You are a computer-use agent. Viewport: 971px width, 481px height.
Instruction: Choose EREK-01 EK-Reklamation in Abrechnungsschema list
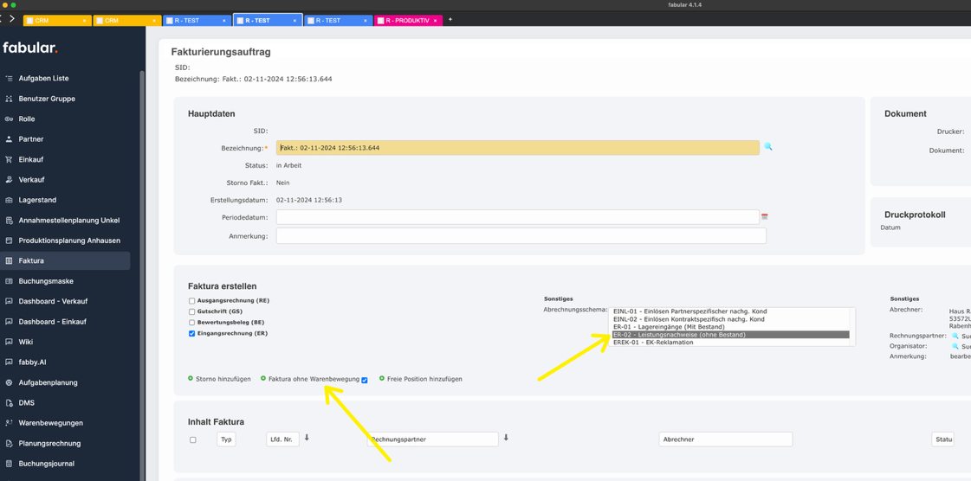click(653, 343)
